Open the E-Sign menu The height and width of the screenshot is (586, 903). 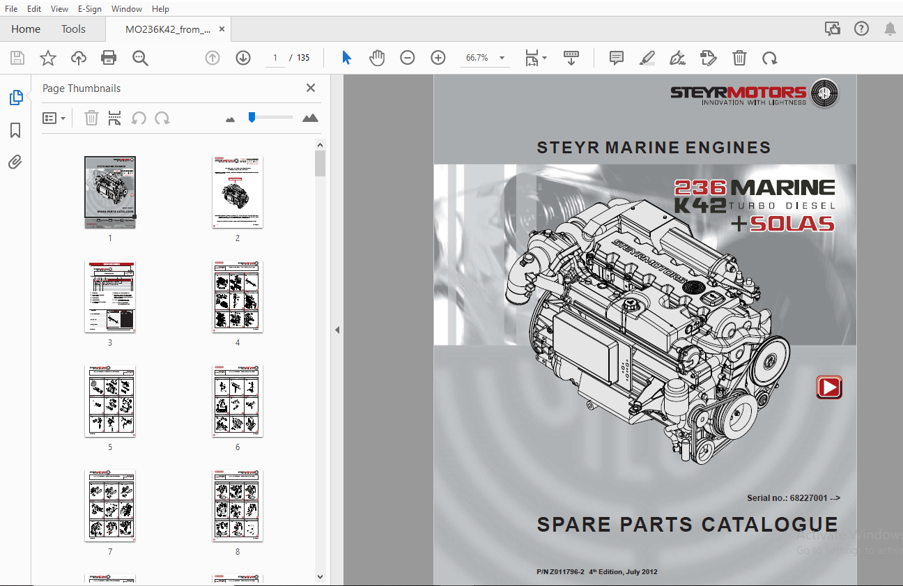pos(90,9)
